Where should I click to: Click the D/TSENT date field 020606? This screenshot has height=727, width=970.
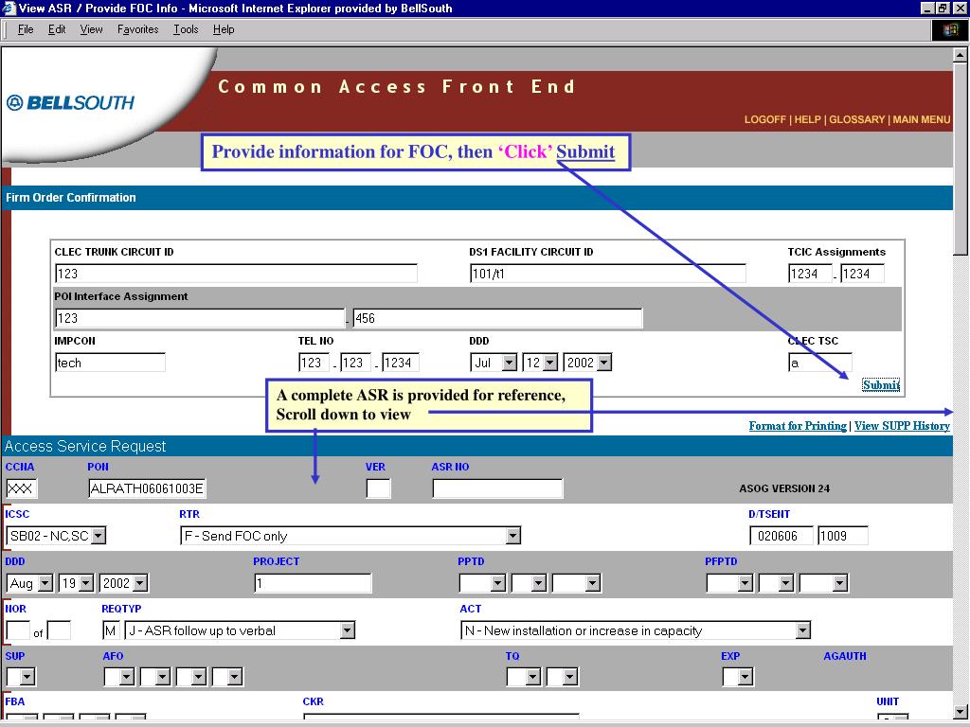coord(781,536)
